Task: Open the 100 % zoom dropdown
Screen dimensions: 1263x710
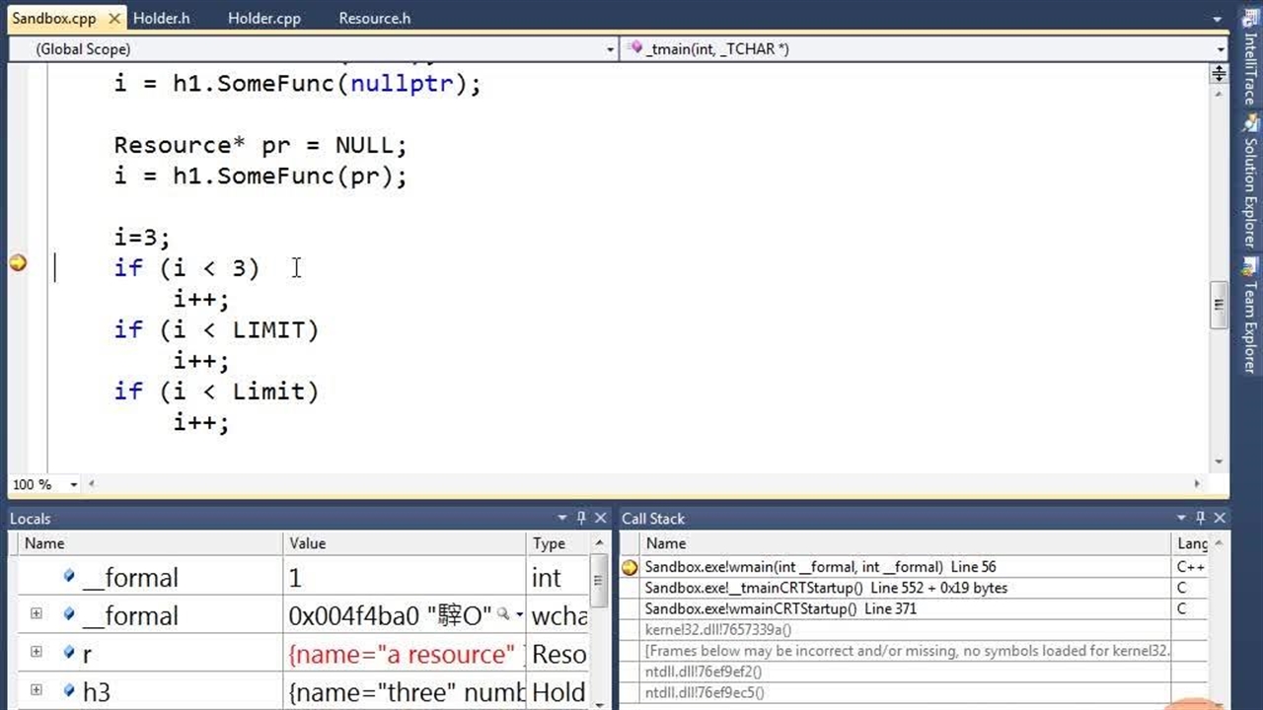Action: (73, 484)
